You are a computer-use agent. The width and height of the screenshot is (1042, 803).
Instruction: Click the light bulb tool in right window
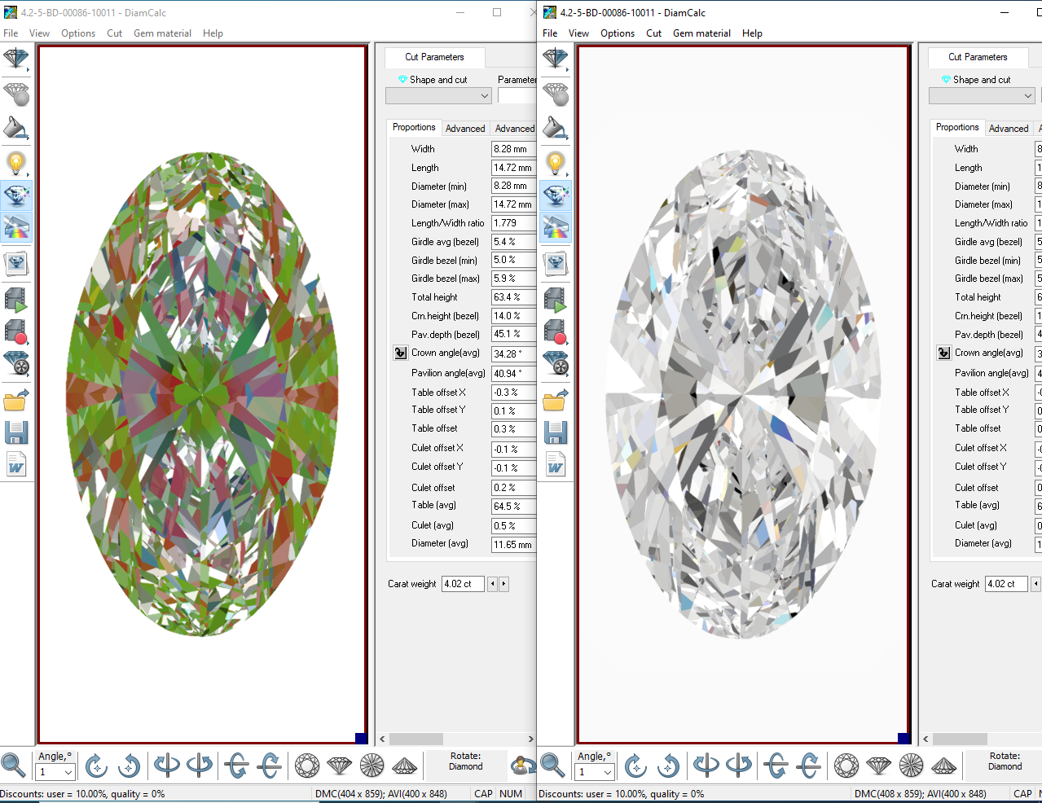coord(556,163)
